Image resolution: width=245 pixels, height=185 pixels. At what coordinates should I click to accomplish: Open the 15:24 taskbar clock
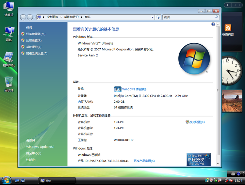pyautogui.click(x=238, y=181)
